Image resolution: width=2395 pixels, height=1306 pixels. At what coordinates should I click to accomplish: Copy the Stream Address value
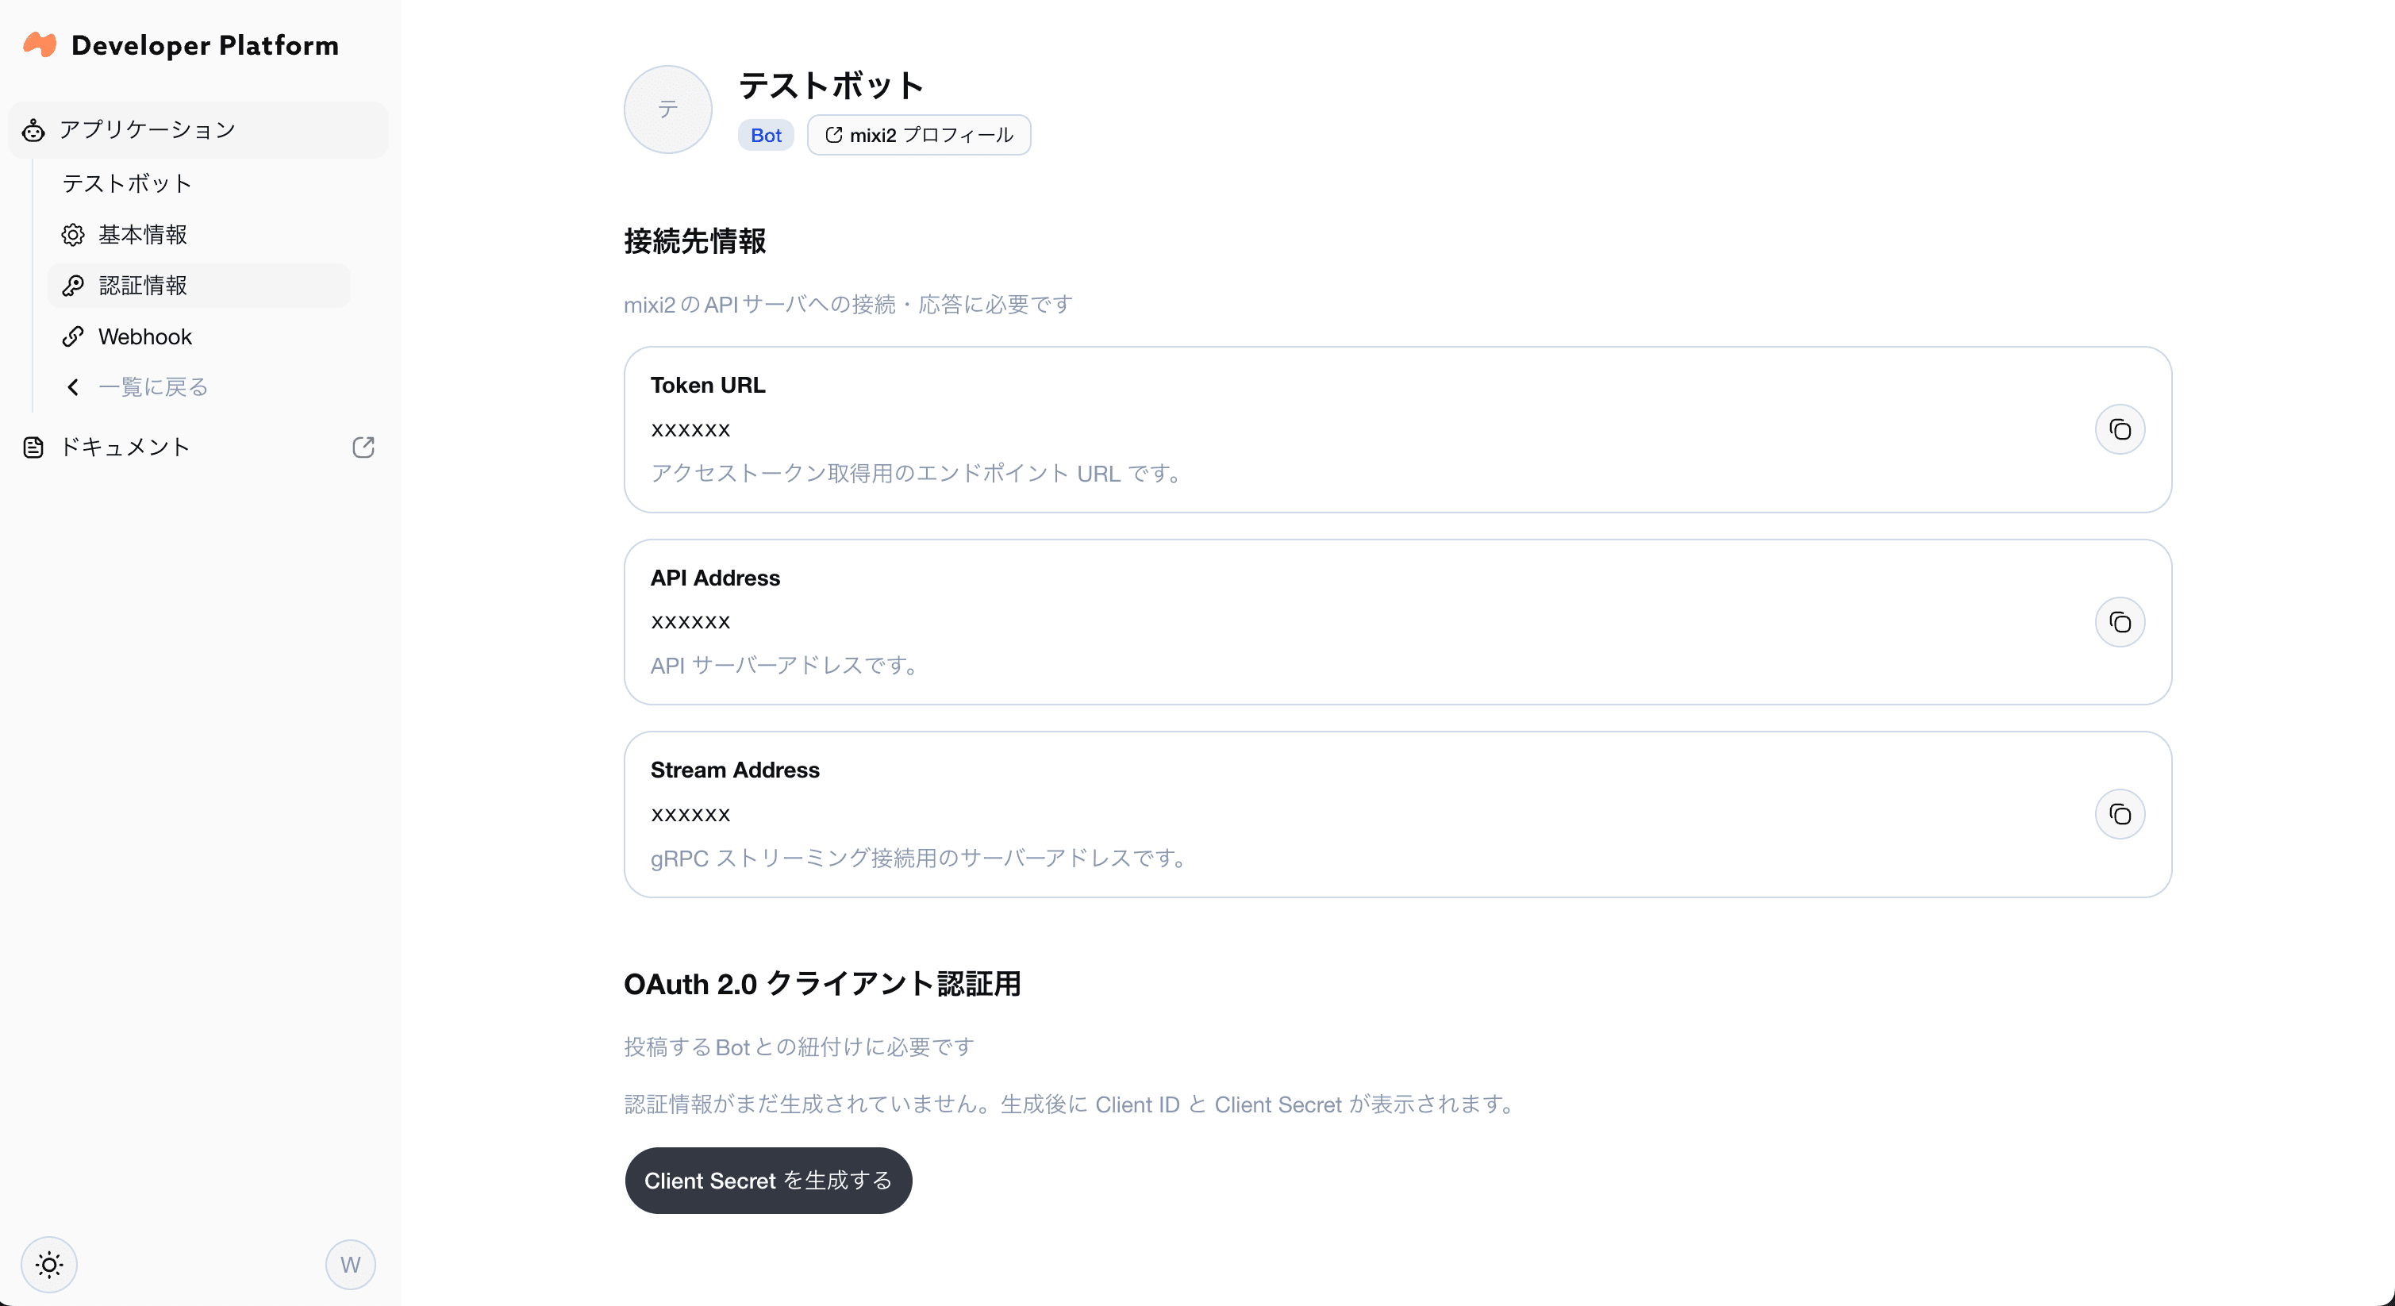click(x=2120, y=813)
